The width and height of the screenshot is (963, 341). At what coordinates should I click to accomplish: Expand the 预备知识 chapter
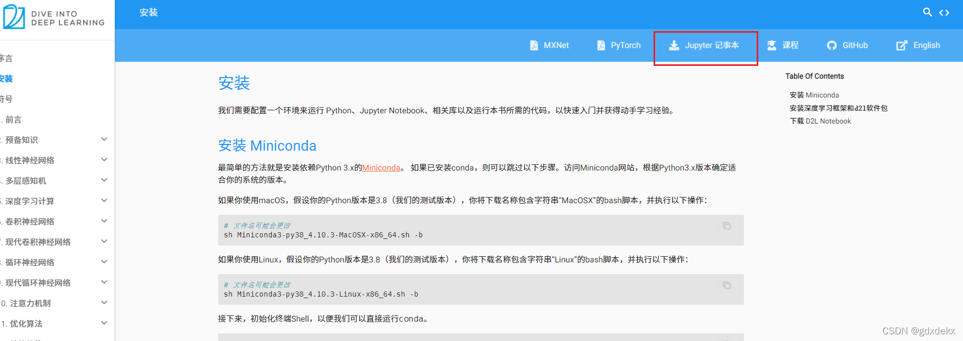click(104, 139)
